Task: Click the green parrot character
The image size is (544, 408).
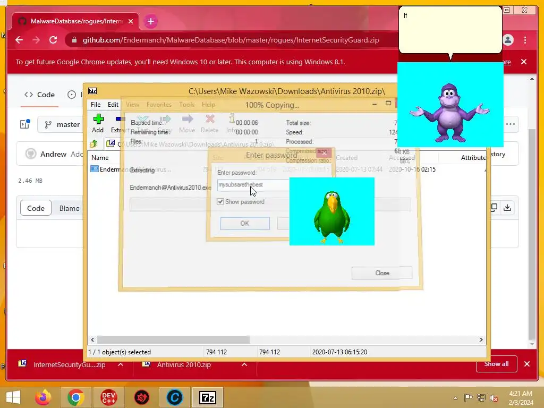Action: (x=332, y=217)
